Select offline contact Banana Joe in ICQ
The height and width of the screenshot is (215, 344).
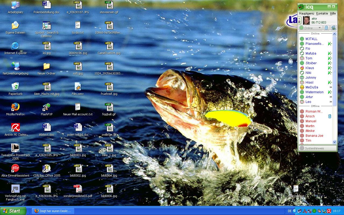(314, 136)
